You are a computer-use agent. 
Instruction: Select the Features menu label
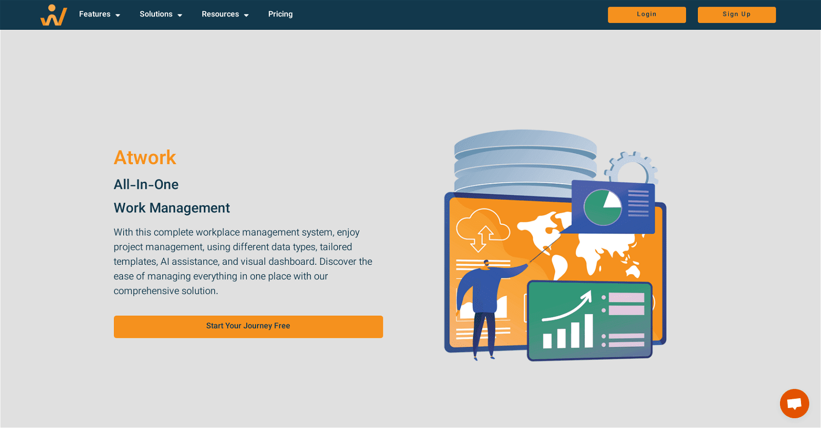pyautogui.click(x=94, y=14)
